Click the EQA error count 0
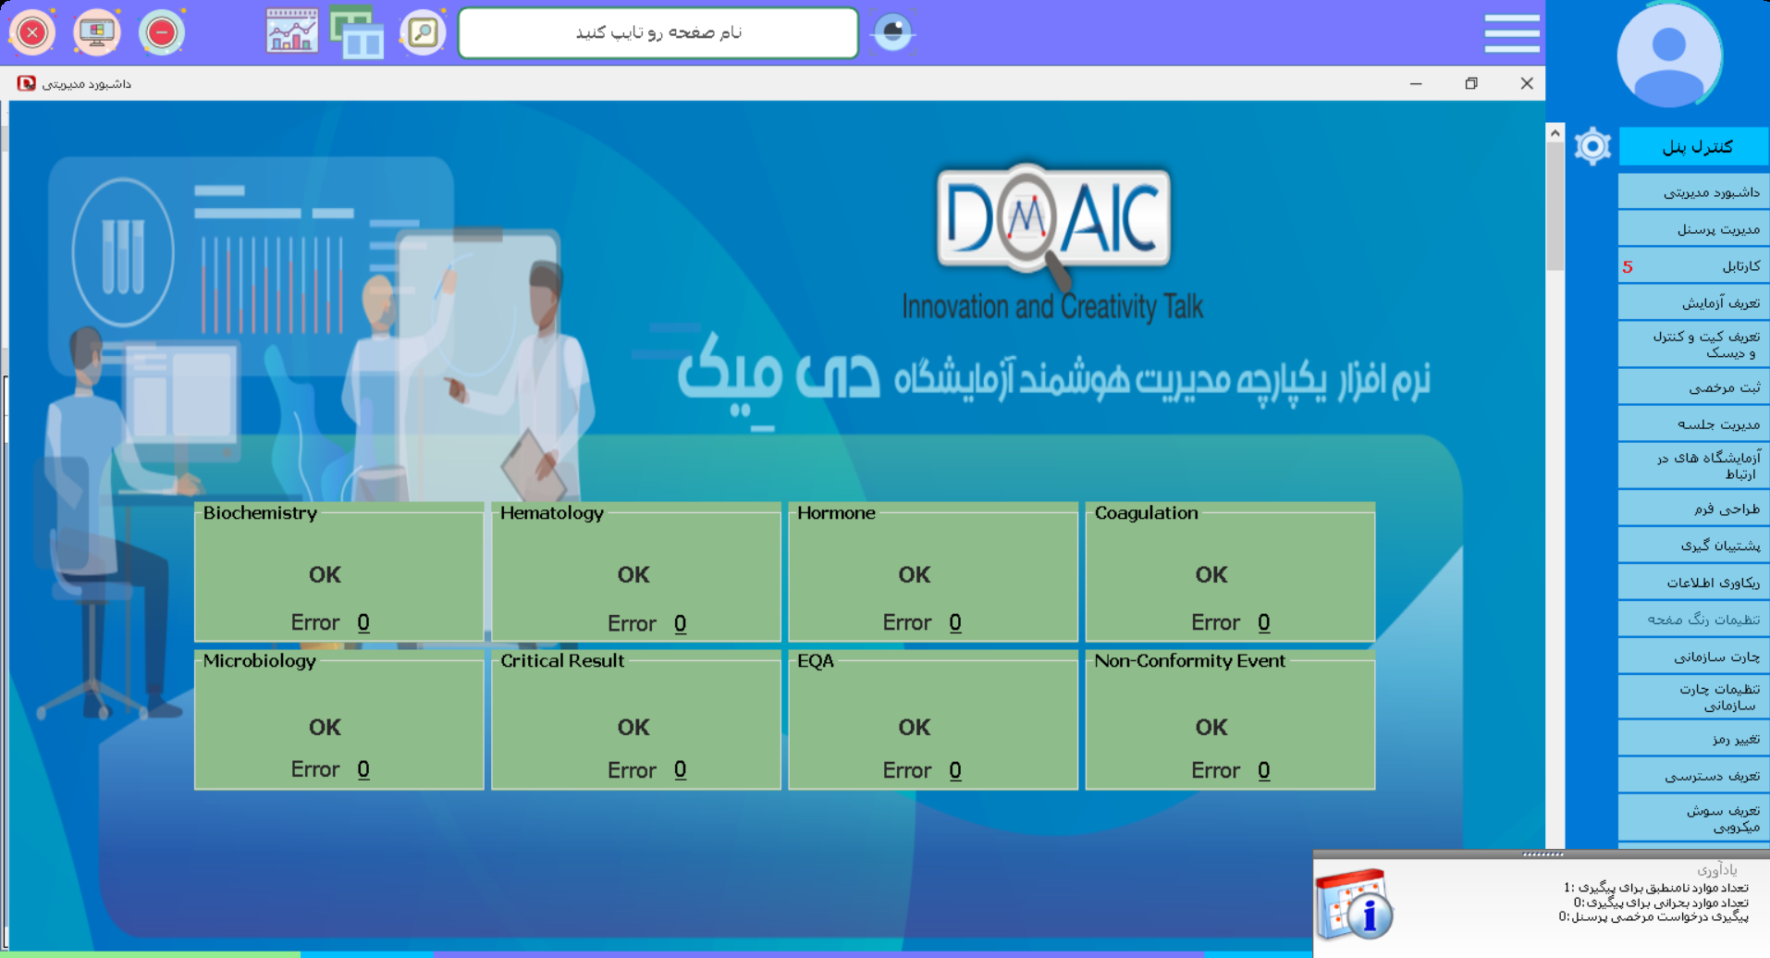 tap(955, 770)
